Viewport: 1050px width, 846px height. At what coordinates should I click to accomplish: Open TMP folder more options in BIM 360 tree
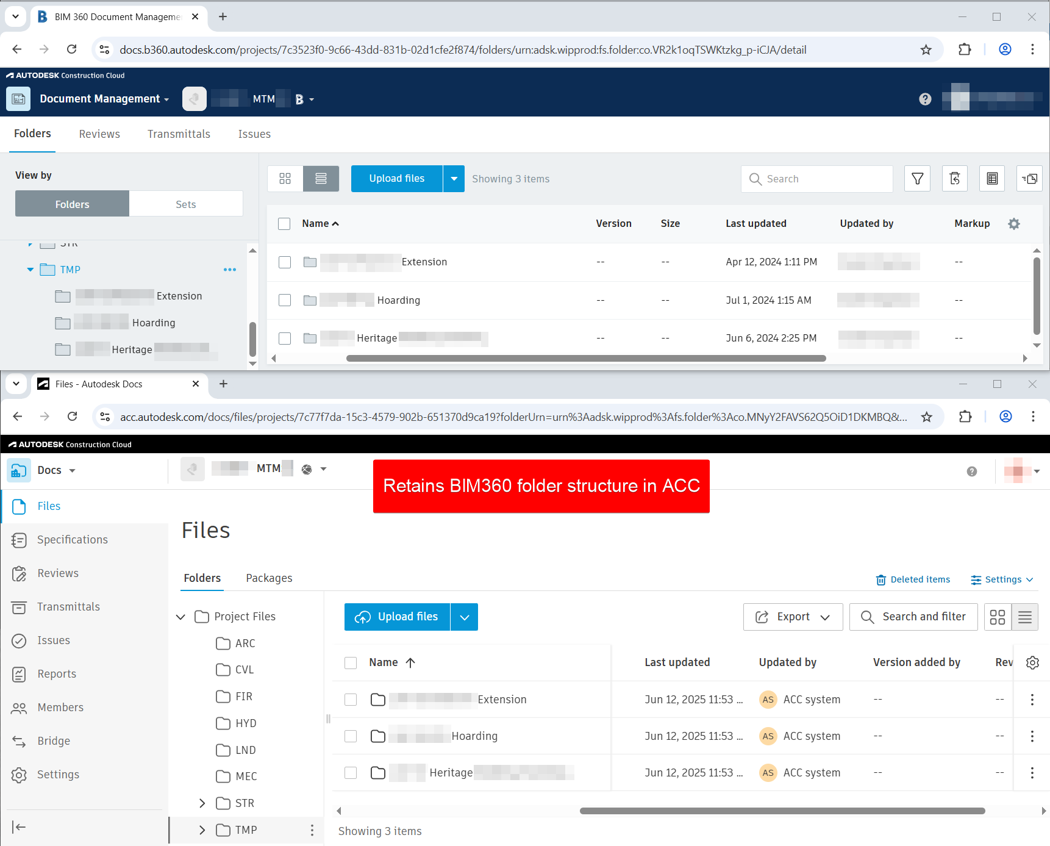tap(230, 270)
